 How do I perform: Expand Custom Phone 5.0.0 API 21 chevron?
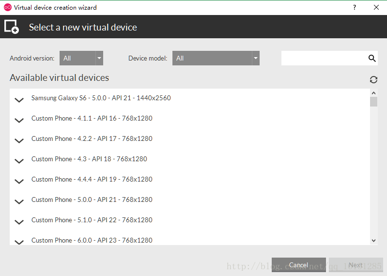(x=19, y=201)
